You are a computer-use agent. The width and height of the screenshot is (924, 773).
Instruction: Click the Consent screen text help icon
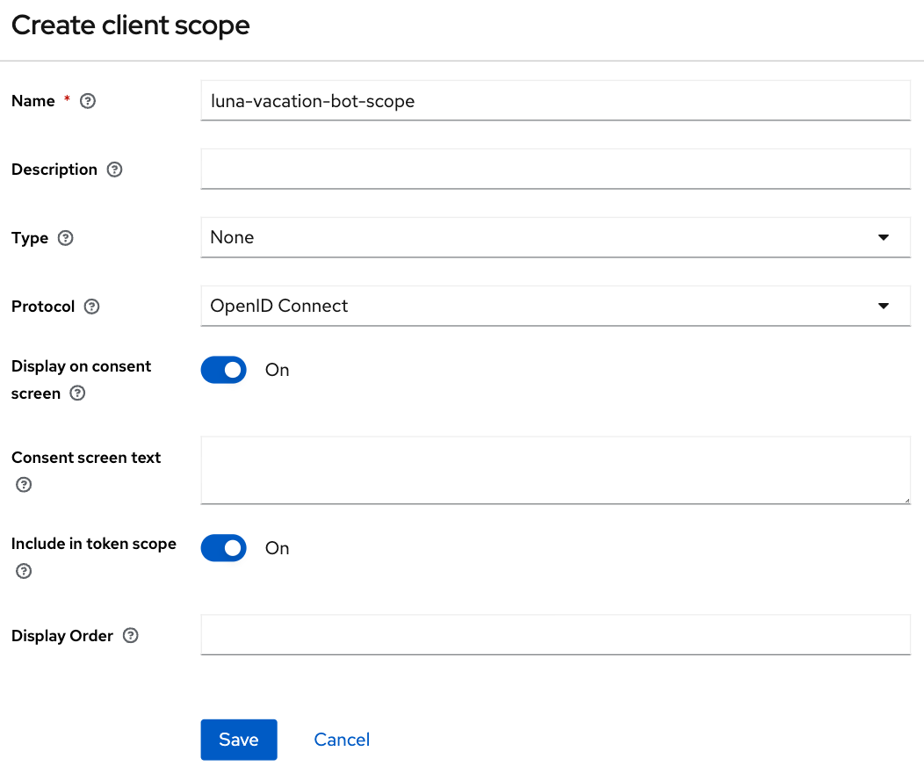tap(24, 485)
